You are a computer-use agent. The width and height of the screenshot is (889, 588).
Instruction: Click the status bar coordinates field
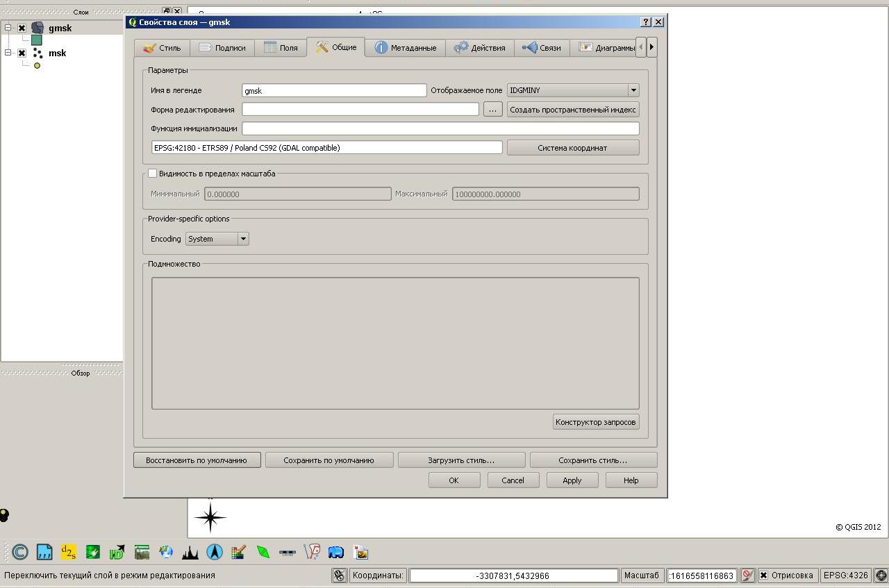(x=513, y=576)
